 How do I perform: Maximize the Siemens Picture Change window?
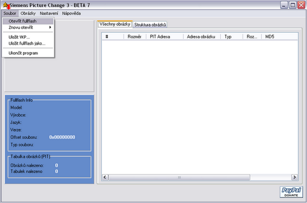pyautogui.click(x=293, y=5)
